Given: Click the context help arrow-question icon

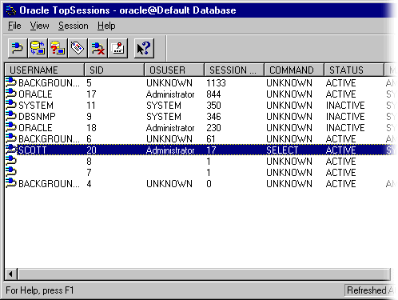Looking at the screenshot, I should coord(144,48).
